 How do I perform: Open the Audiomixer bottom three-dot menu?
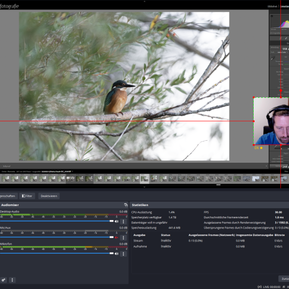12,280
